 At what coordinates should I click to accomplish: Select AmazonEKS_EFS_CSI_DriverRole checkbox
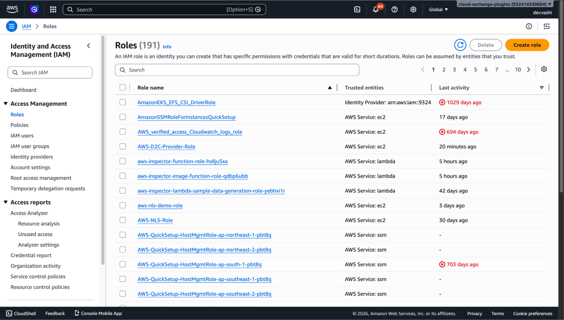tap(123, 102)
